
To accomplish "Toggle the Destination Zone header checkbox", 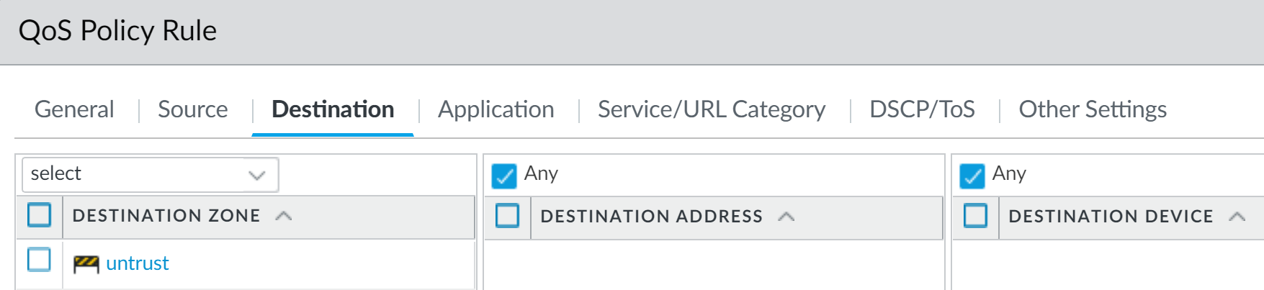I will pyautogui.click(x=39, y=215).
